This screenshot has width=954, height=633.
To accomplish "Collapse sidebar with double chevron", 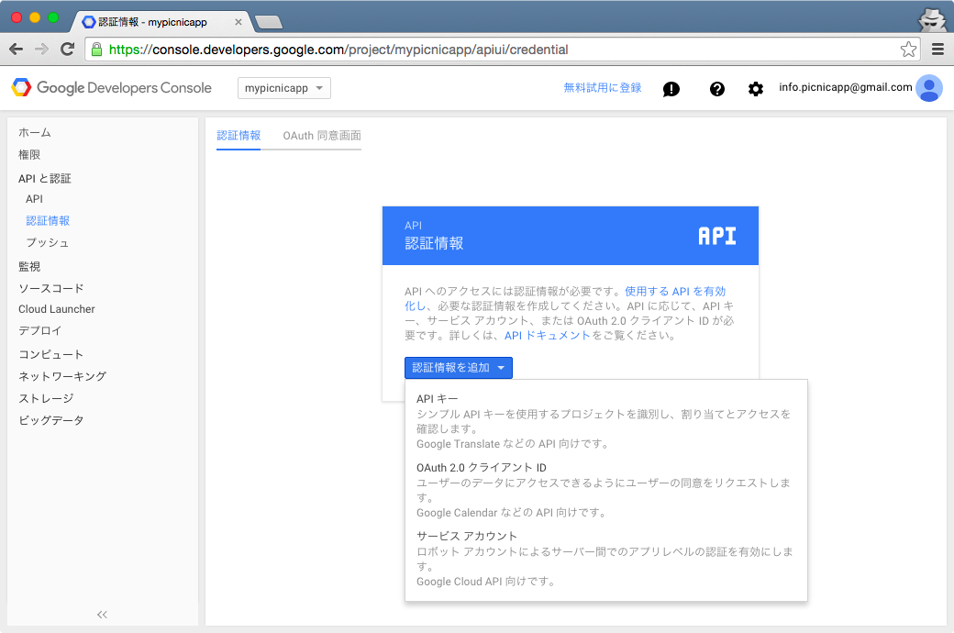I will point(102,615).
